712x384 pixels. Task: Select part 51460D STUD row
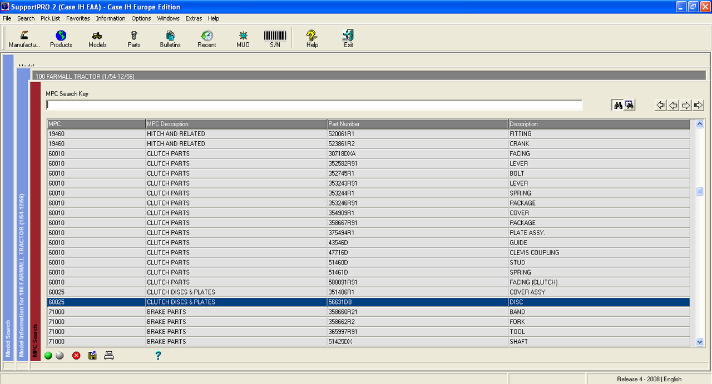(368, 262)
